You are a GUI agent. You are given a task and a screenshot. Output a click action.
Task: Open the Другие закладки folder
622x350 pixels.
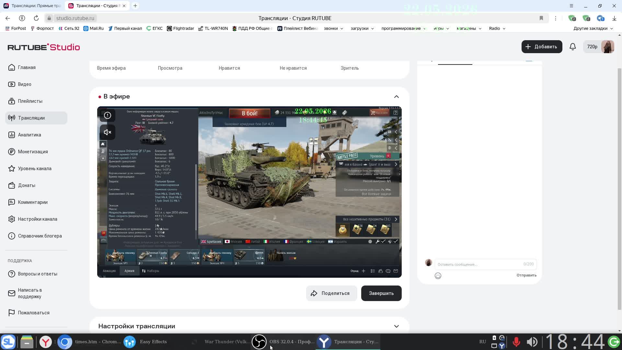(x=593, y=29)
